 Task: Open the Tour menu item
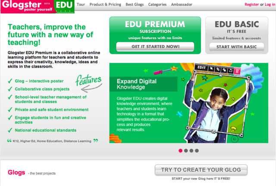tap(81, 4)
